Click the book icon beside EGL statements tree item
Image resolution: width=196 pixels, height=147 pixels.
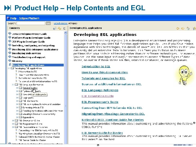20,101
